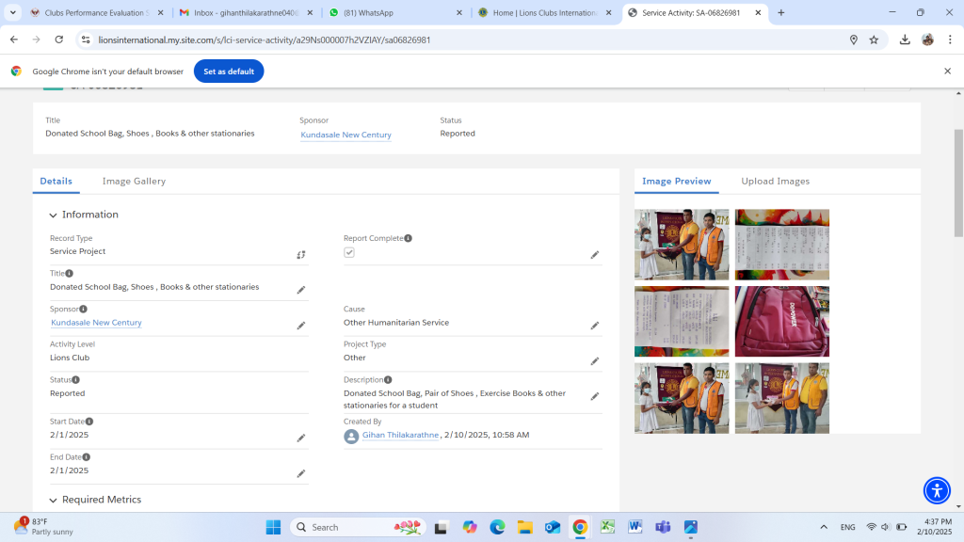
Task: Edit the Description field
Action: click(595, 396)
